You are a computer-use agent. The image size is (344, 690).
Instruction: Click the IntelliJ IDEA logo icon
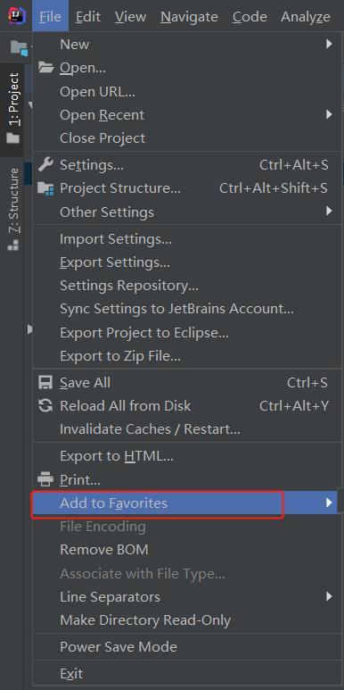[x=16, y=16]
